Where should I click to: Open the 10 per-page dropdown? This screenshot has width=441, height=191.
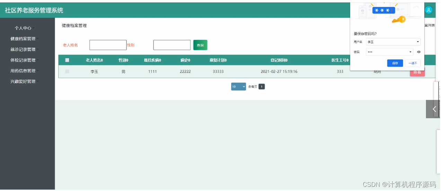[238, 87]
